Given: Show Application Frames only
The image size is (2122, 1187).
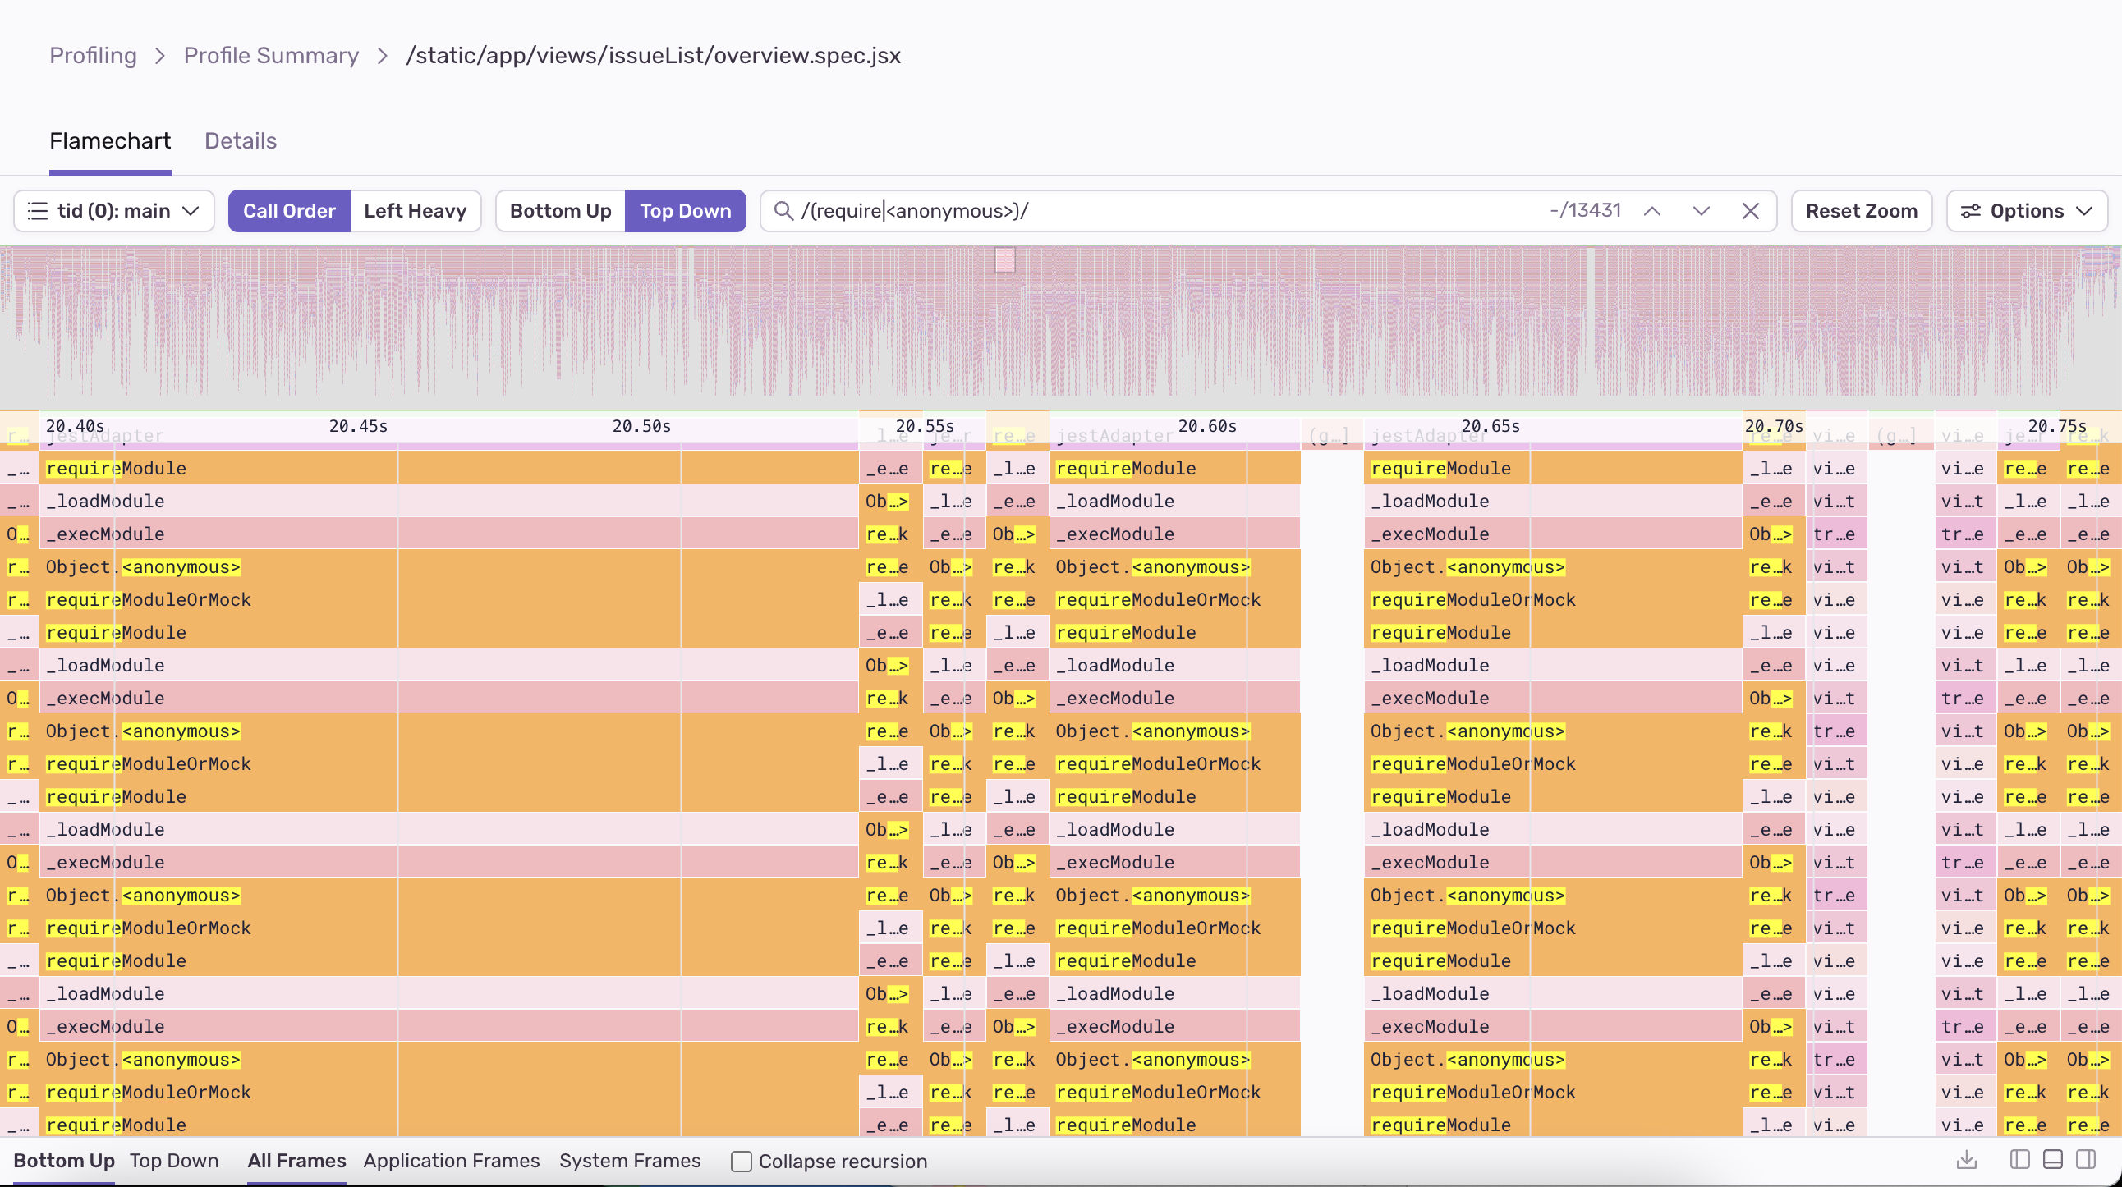Looking at the screenshot, I should pyautogui.click(x=452, y=1161).
